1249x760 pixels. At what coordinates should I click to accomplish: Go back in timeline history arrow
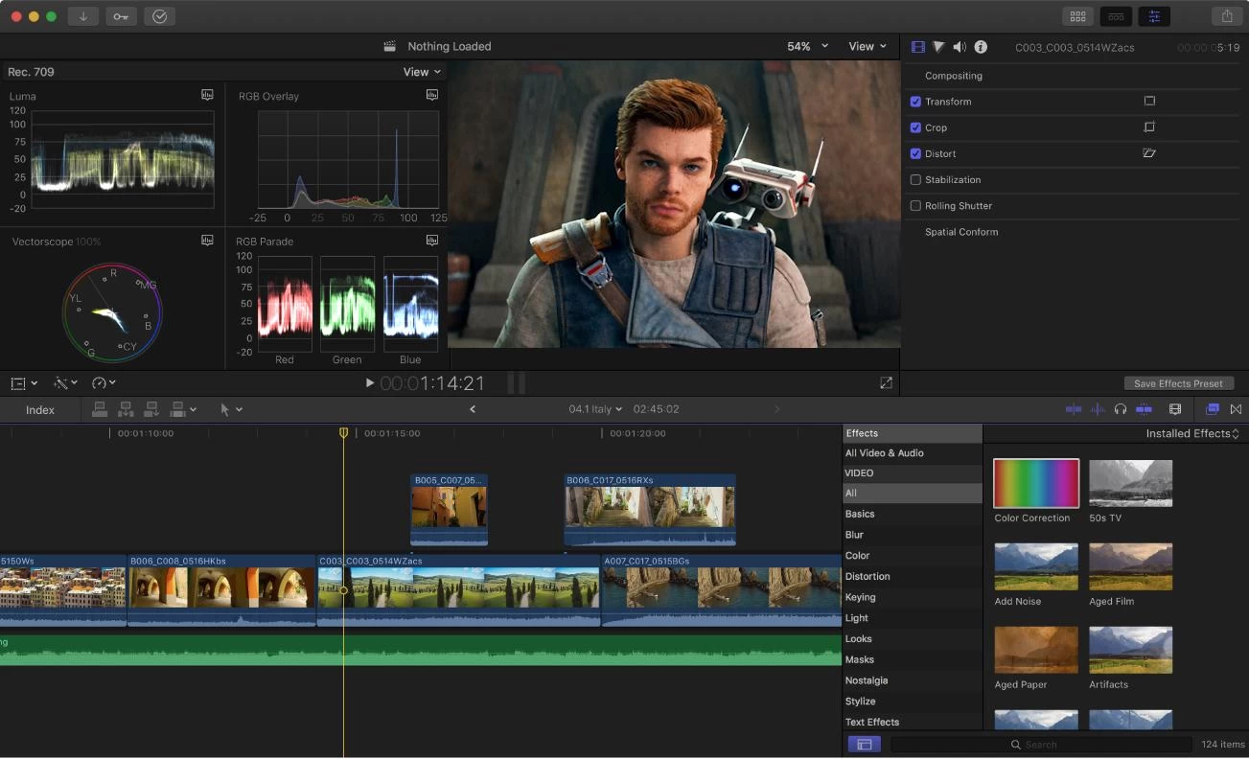point(472,409)
